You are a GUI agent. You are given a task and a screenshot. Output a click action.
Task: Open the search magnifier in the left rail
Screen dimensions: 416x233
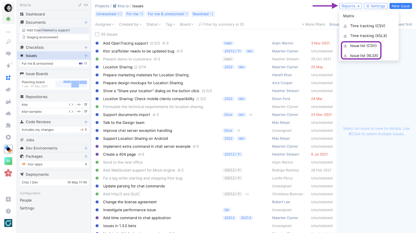[8, 42]
